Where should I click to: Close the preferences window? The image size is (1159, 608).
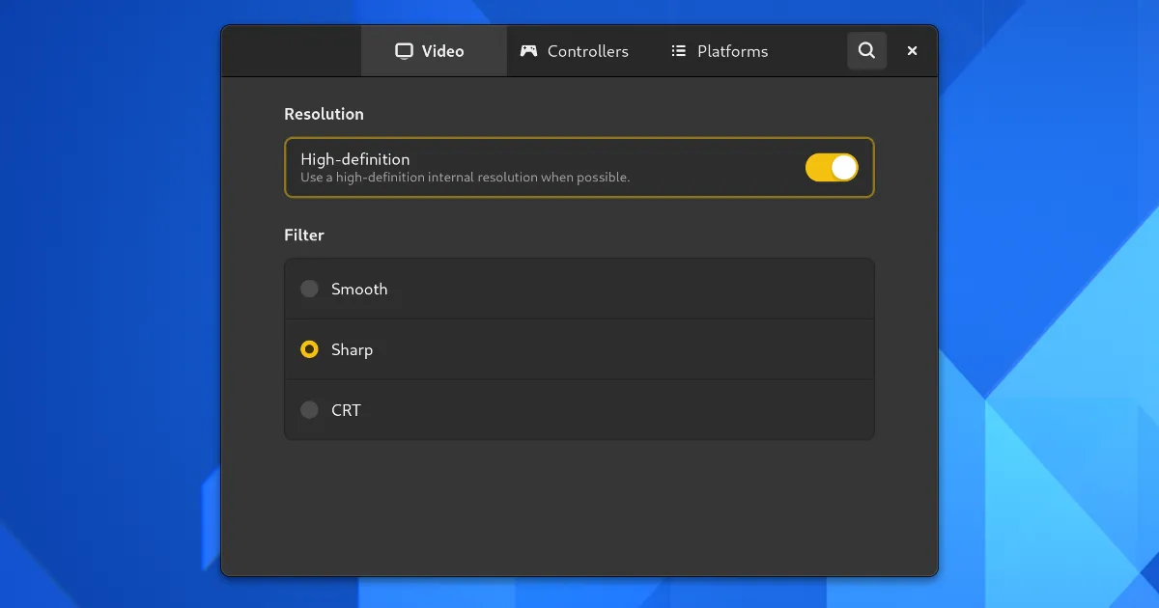912,51
